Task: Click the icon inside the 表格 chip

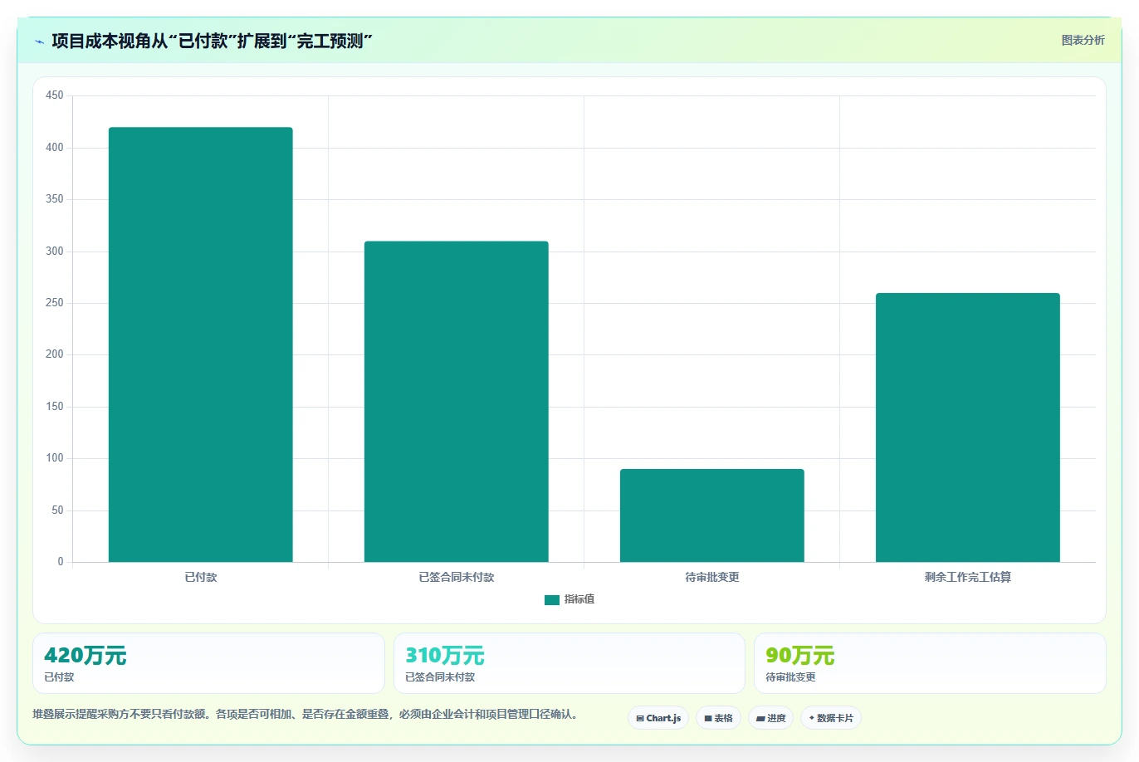Action: pyautogui.click(x=708, y=719)
